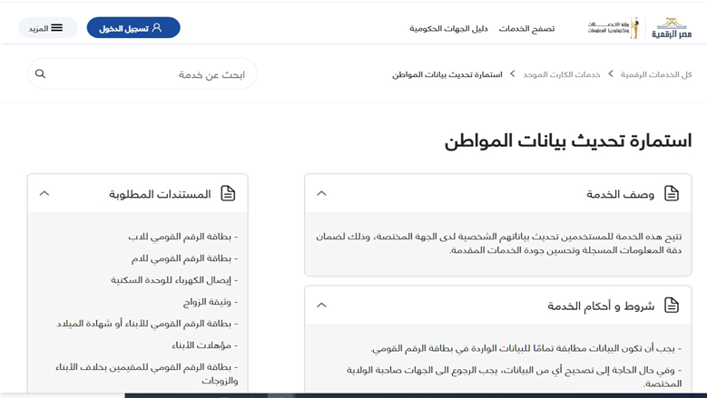Click the document icon beside شروط و أحكام الخدمة
The width and height of the screenshot is (707, 398).
pos(672,306)
